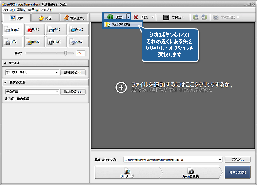Collapse the 名前の変更 section
The image size is (257, 185).
pyautogui.click(x=5, y=82)
